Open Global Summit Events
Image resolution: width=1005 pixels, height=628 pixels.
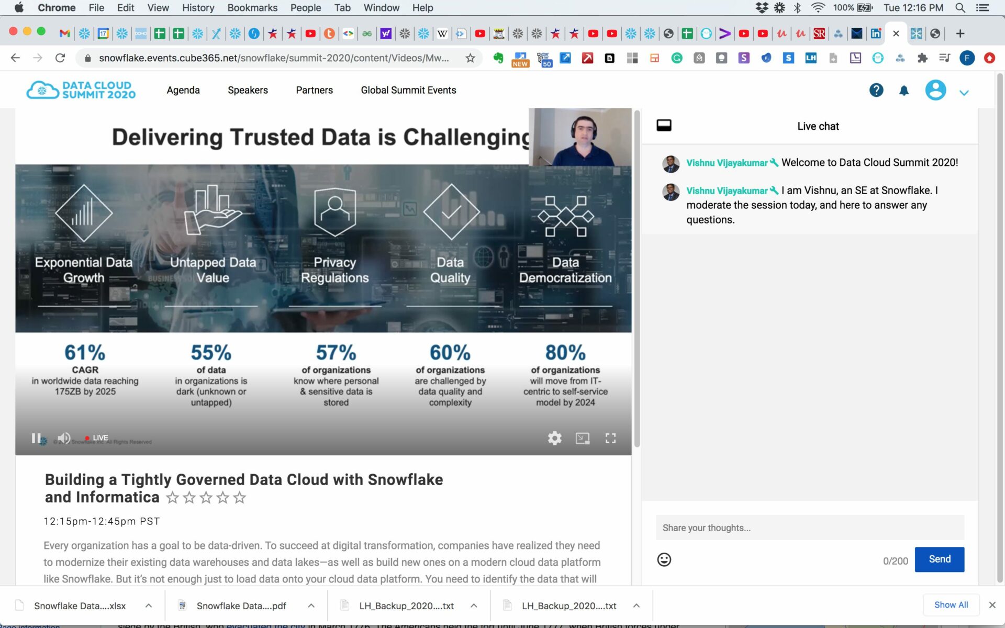coord(408,90)
